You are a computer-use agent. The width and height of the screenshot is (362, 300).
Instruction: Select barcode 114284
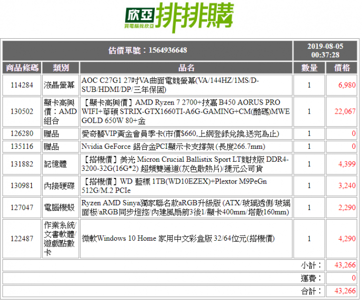tap(22, 85)
